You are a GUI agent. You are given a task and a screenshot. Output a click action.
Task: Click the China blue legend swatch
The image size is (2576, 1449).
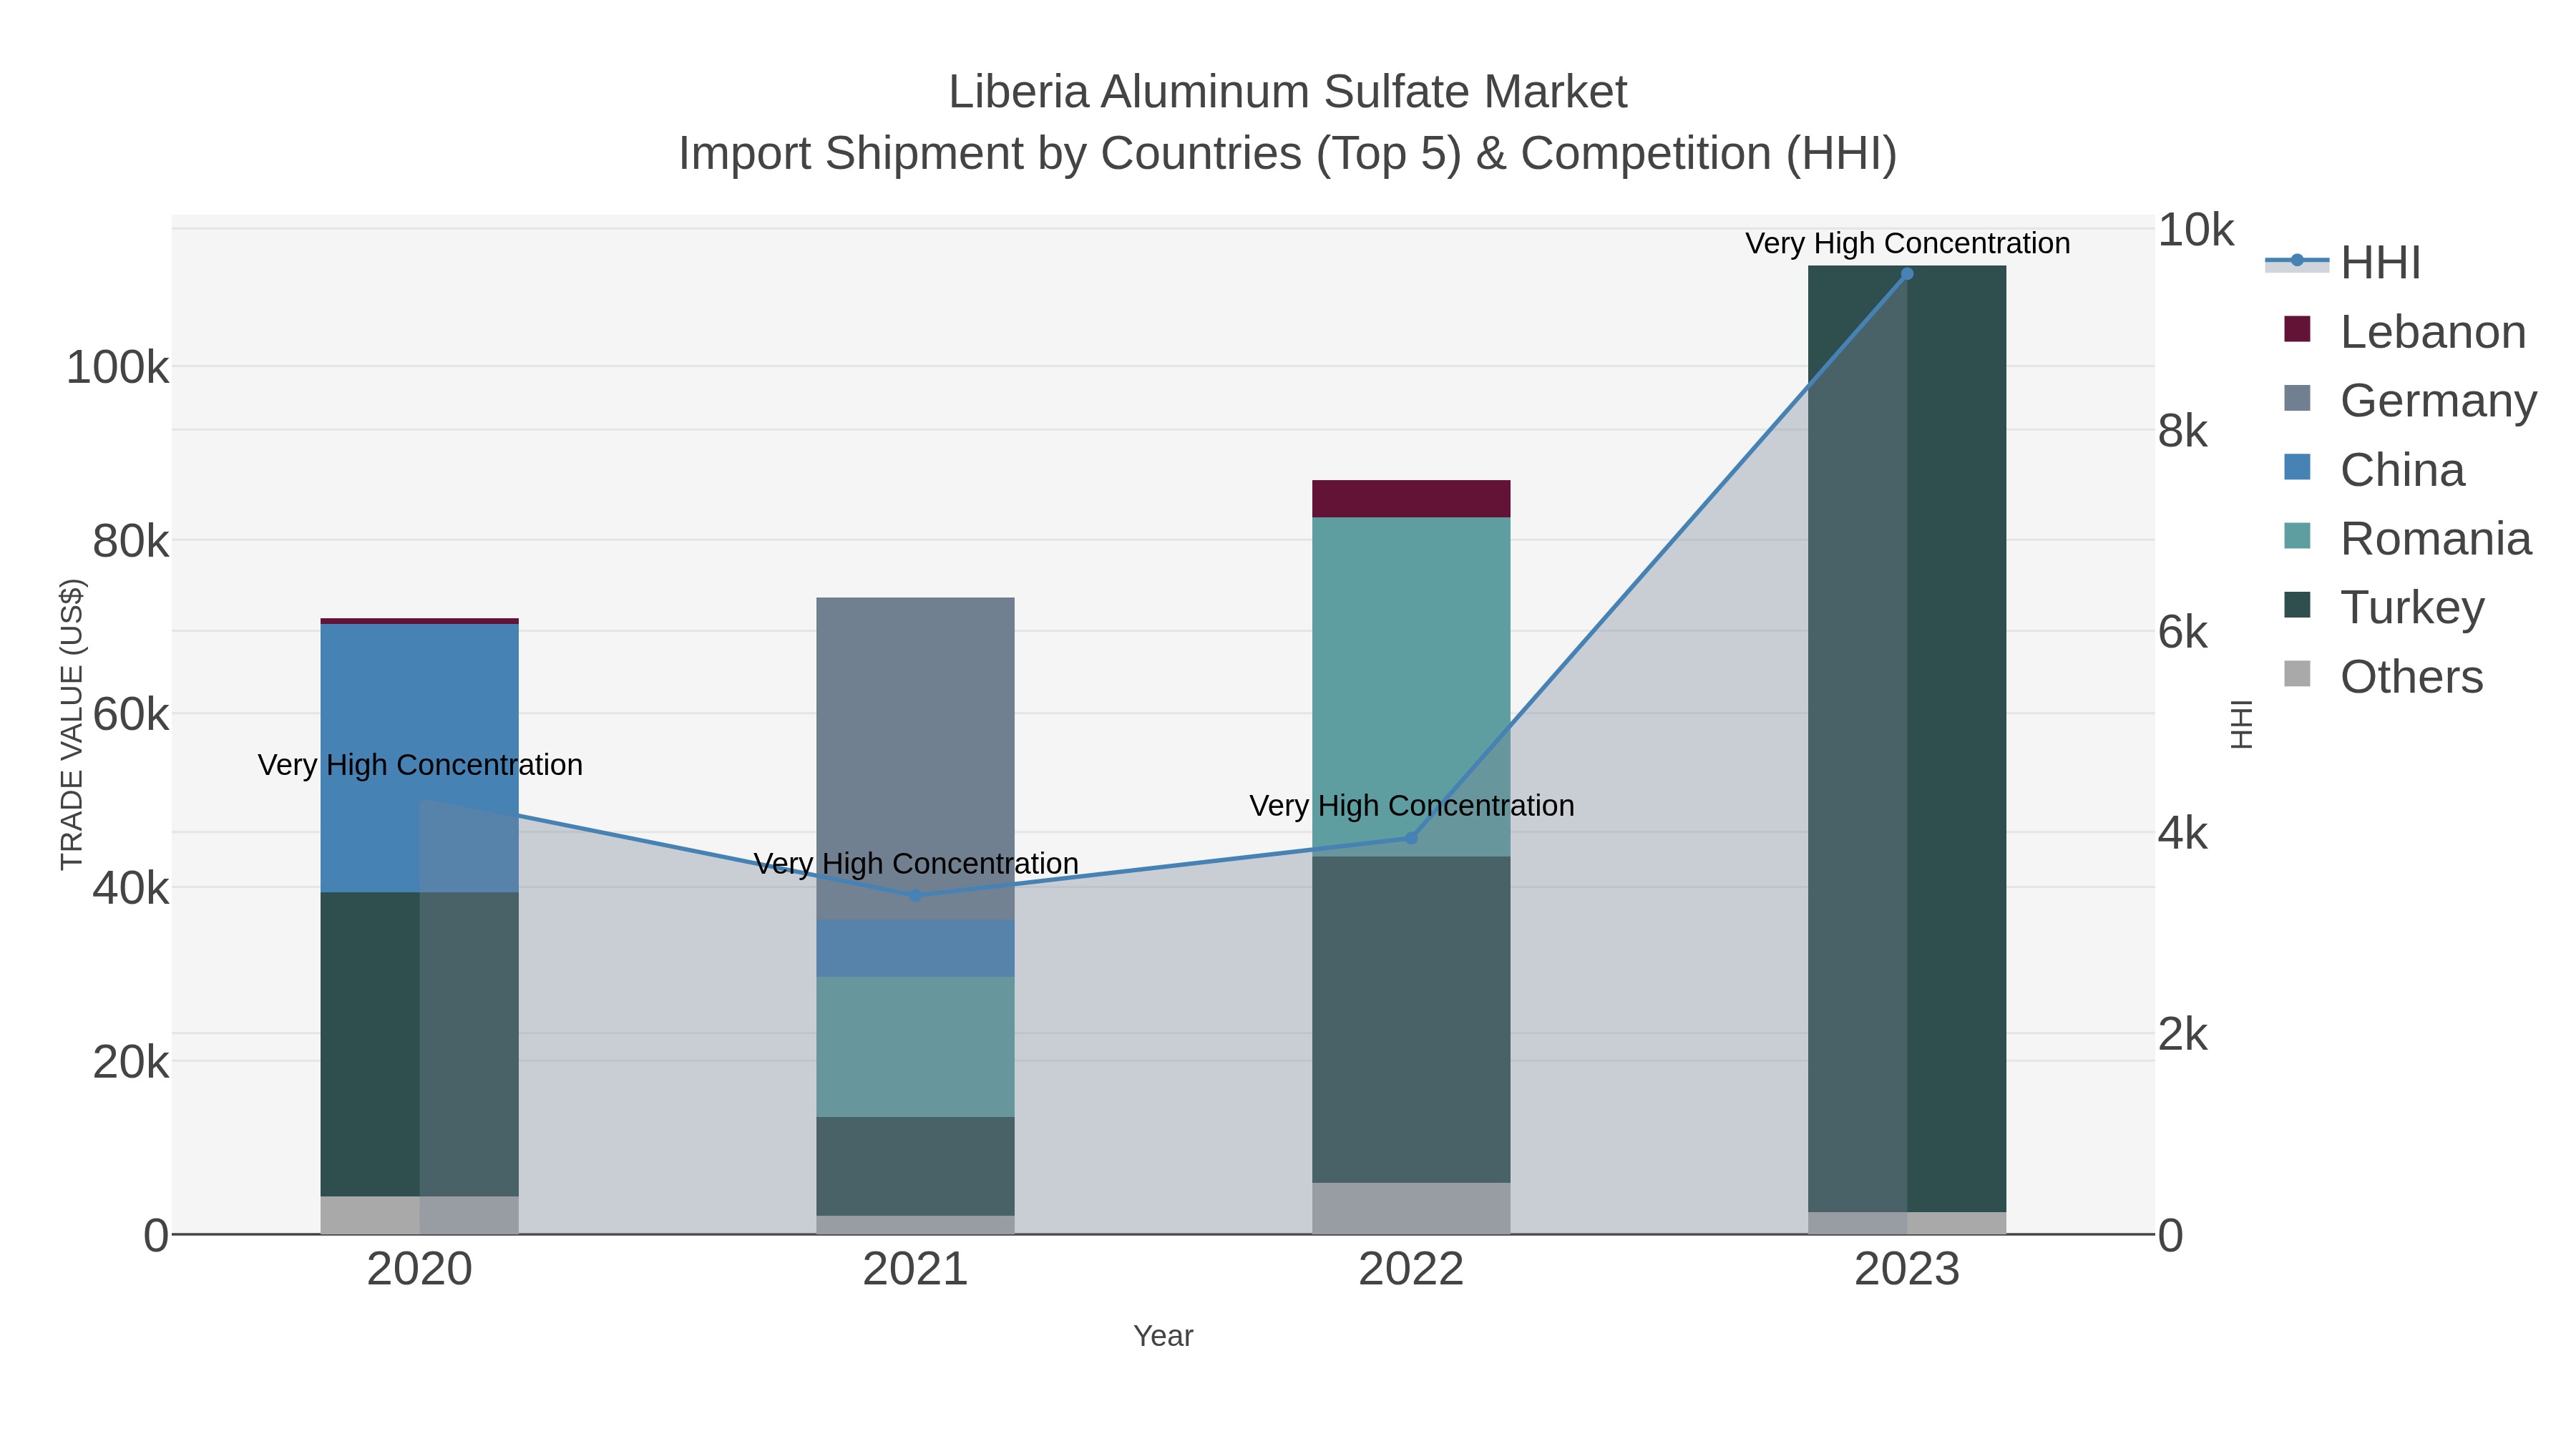[x=2297, y=467]
